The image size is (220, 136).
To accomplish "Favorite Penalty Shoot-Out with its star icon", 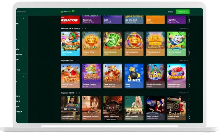I will tap(148, 66).
